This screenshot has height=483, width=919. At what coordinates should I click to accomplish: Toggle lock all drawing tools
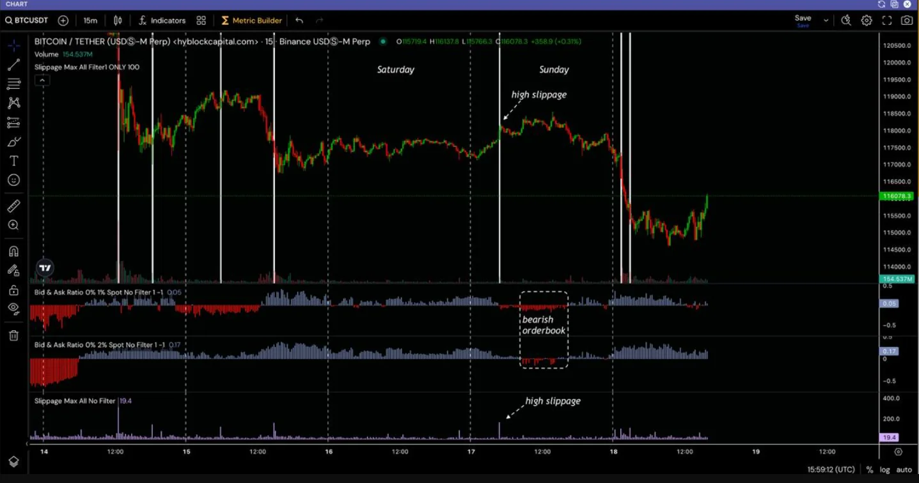[13, 290]
